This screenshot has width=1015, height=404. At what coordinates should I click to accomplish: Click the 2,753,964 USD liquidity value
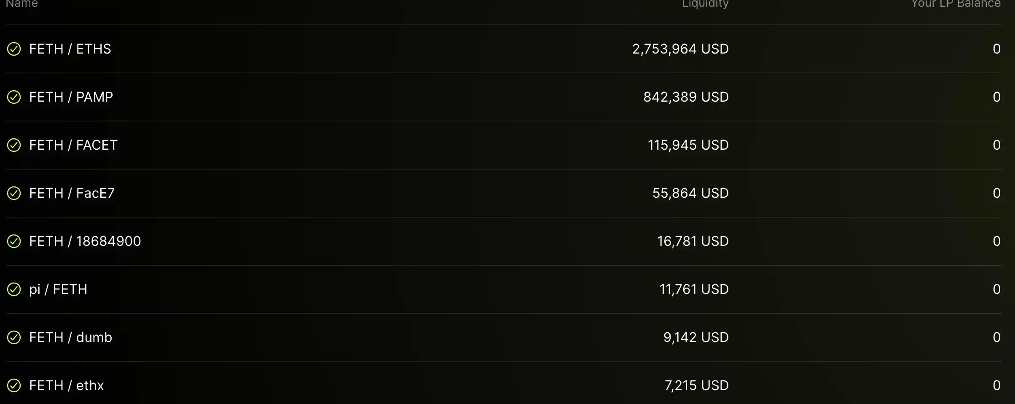point(680,49)
